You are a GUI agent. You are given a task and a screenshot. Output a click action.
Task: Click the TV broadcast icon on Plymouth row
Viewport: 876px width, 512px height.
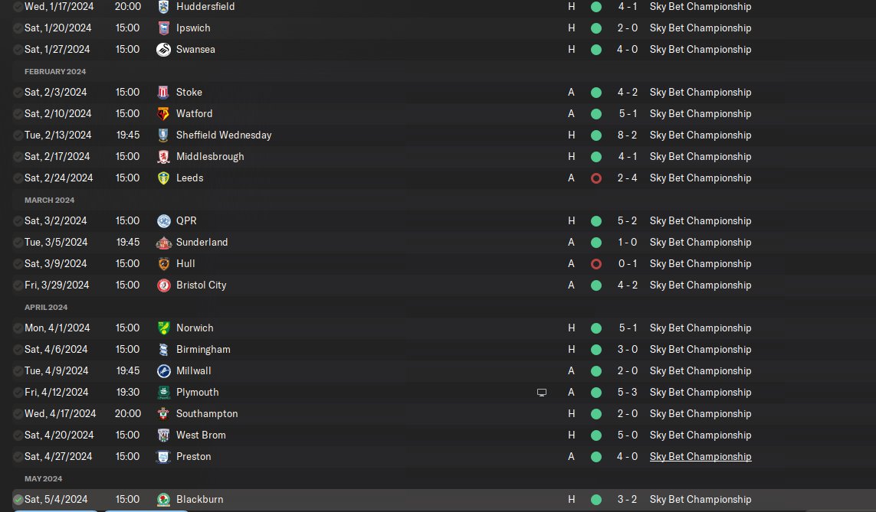(x=541, y=393)
